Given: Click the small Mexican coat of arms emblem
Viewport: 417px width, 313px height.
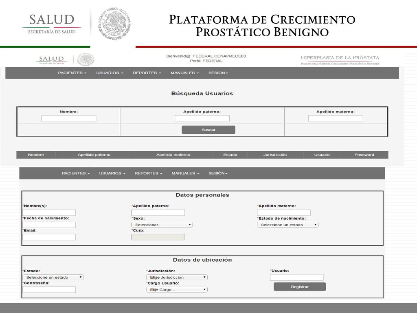Looking at the screenshot, I should click(x=86, y=60).
